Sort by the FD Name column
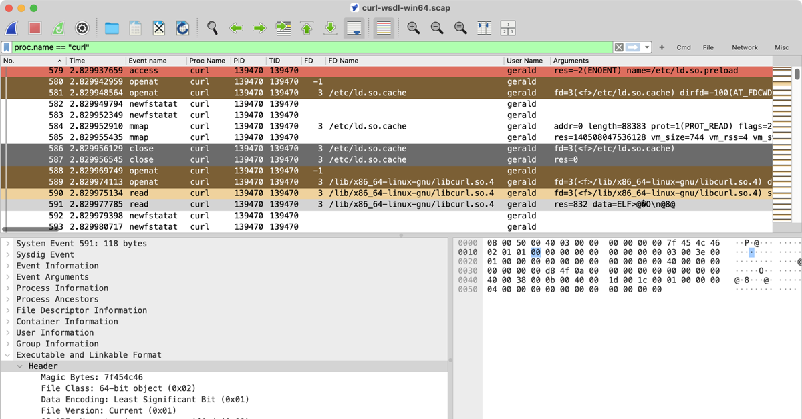 click(x=415, y=61)
